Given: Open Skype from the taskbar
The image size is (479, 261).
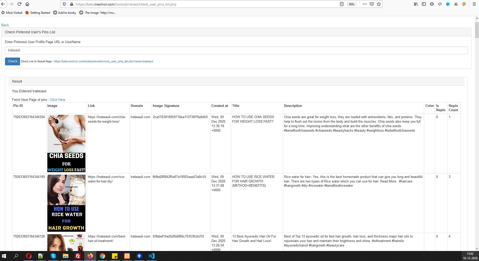Looking at the screenshot, I should coord(53,256).
